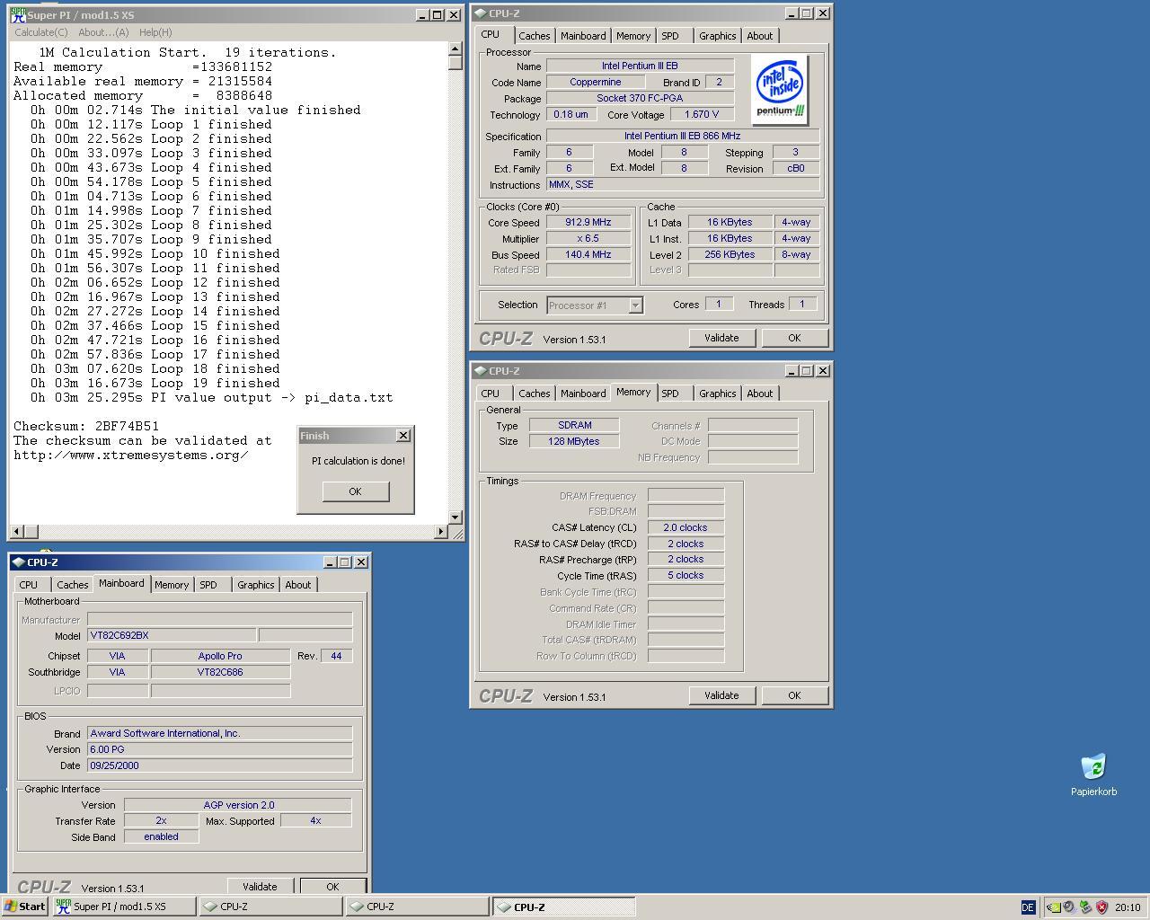
Task: Click OK in CPU-Z CPU window
Action: [794, 338]
